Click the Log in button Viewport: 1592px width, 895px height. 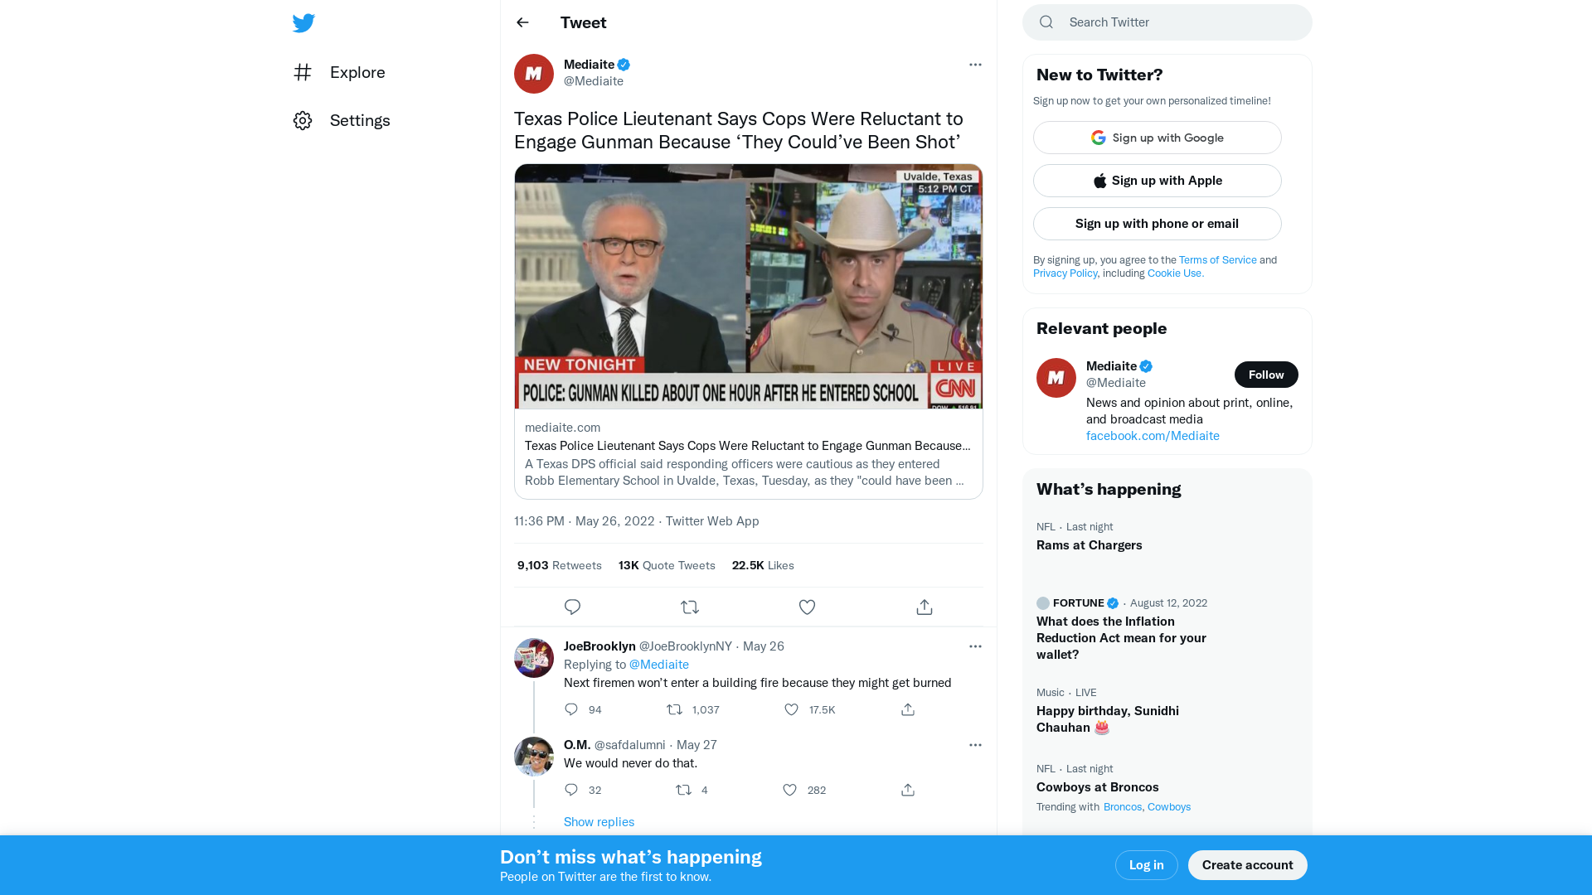pyautogui.click(x=1147, y=865)
